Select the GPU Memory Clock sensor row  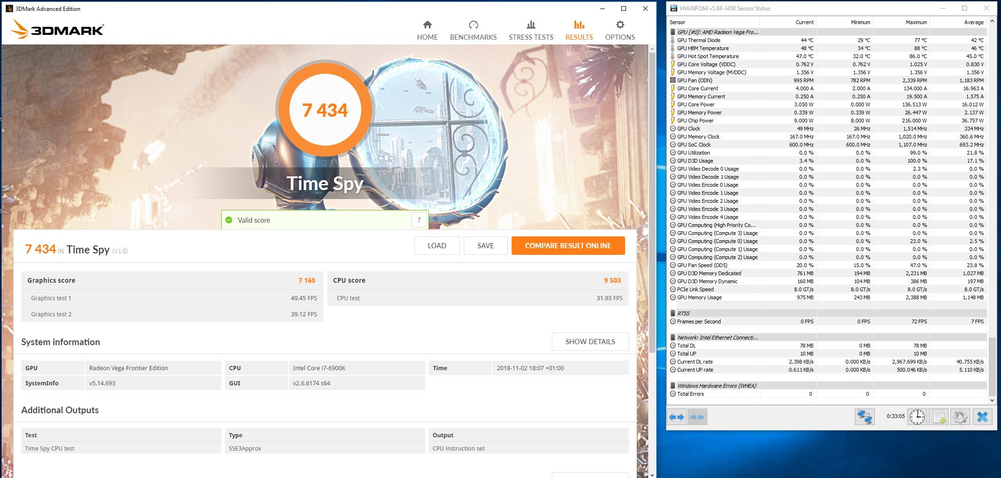827,137
